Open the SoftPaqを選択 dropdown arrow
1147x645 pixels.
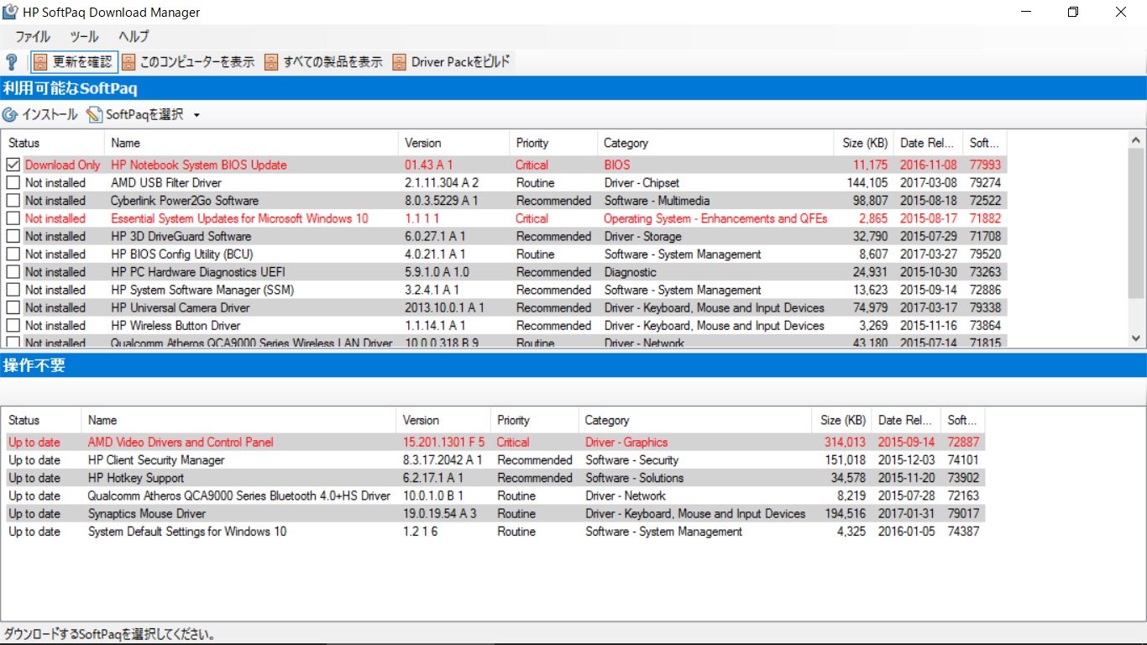(196, 115)
